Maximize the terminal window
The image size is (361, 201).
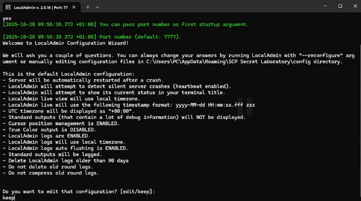[x=340, y=6]
